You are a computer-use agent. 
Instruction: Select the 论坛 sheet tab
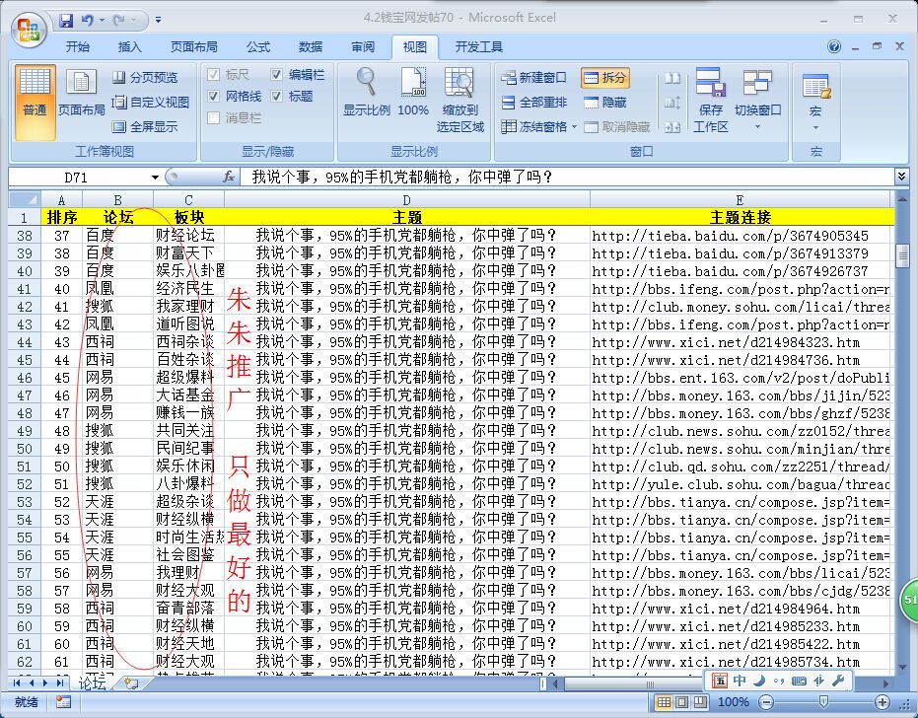click(x=92, y=683)
